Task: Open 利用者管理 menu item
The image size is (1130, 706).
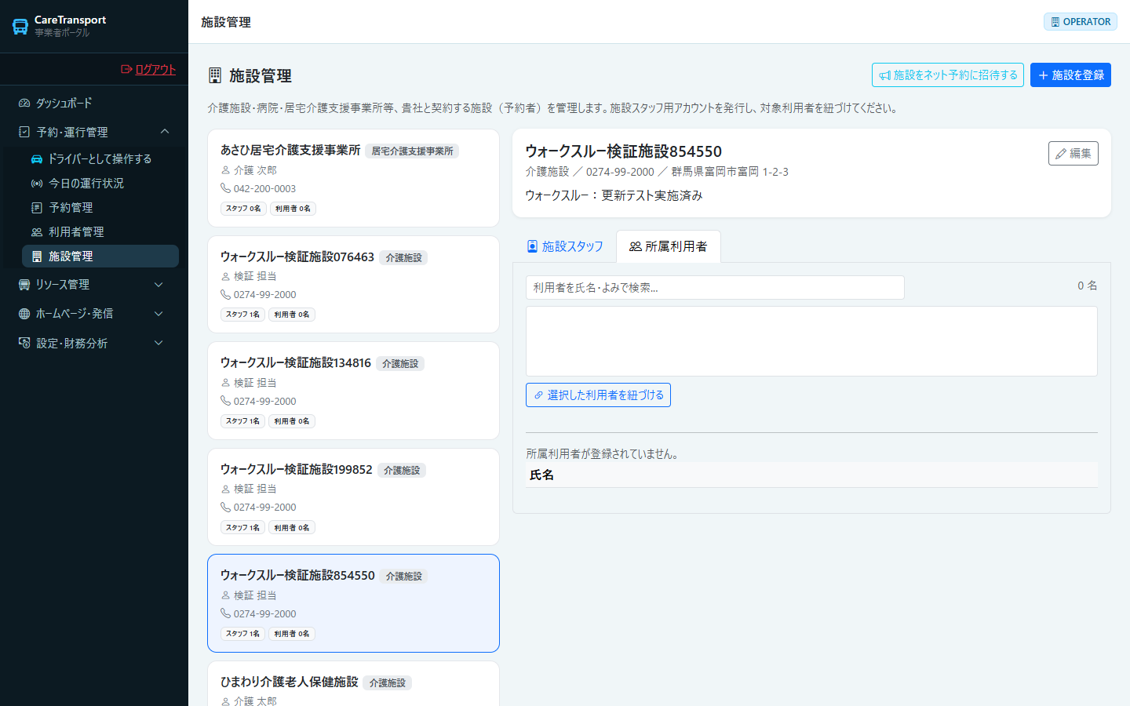Action: click(x=100, y=231)
